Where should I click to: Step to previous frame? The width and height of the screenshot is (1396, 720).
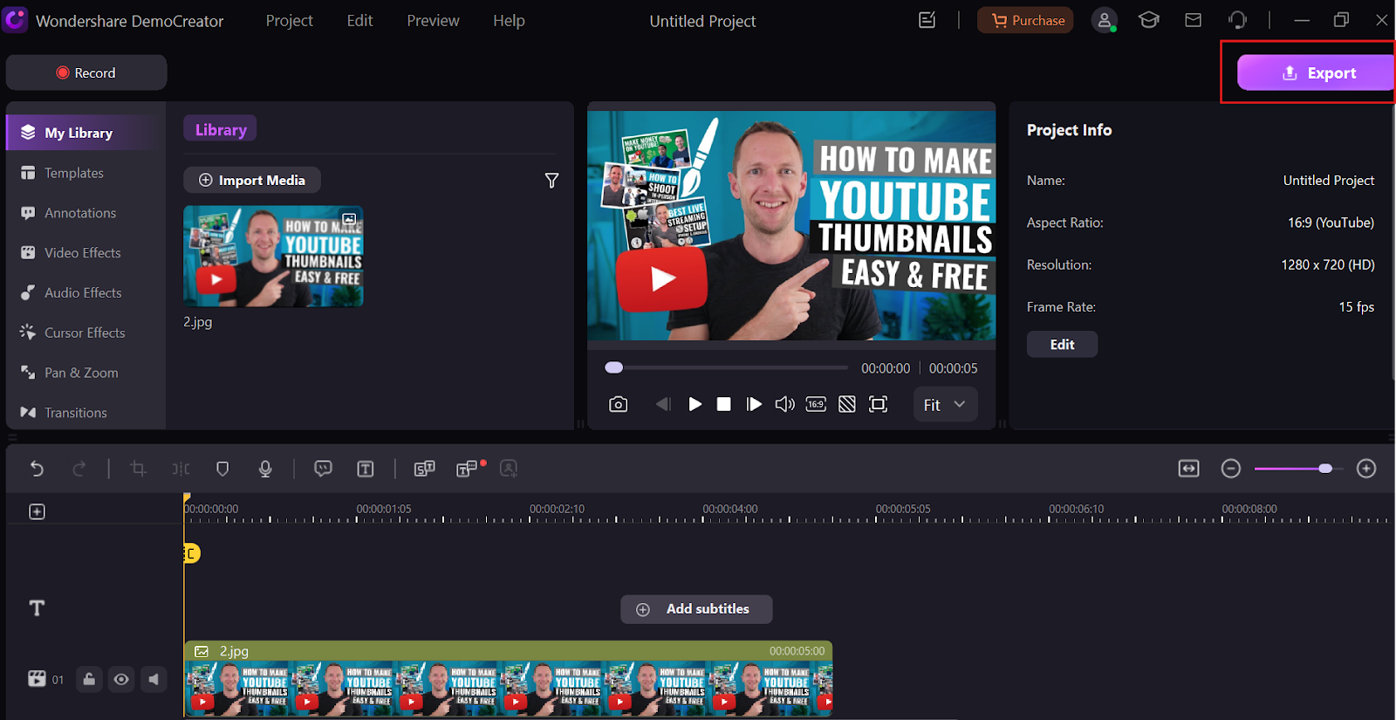point(662,404)
